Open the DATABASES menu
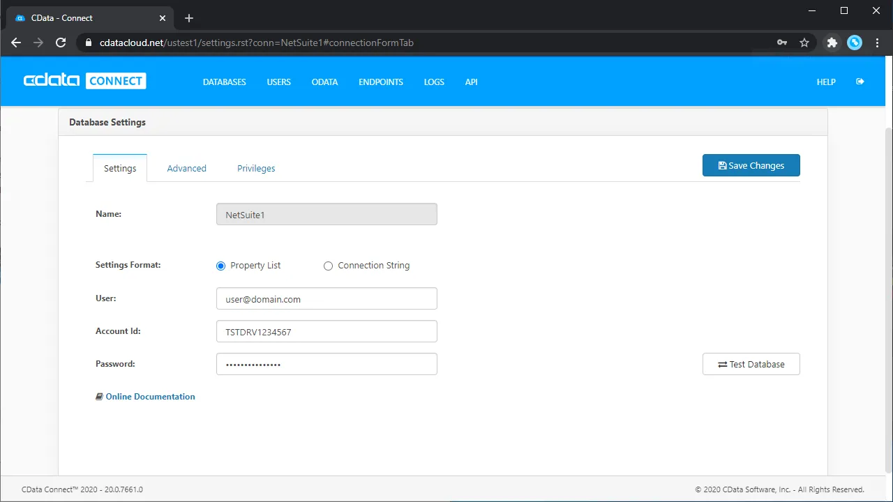893x502 pixels. 225,82
